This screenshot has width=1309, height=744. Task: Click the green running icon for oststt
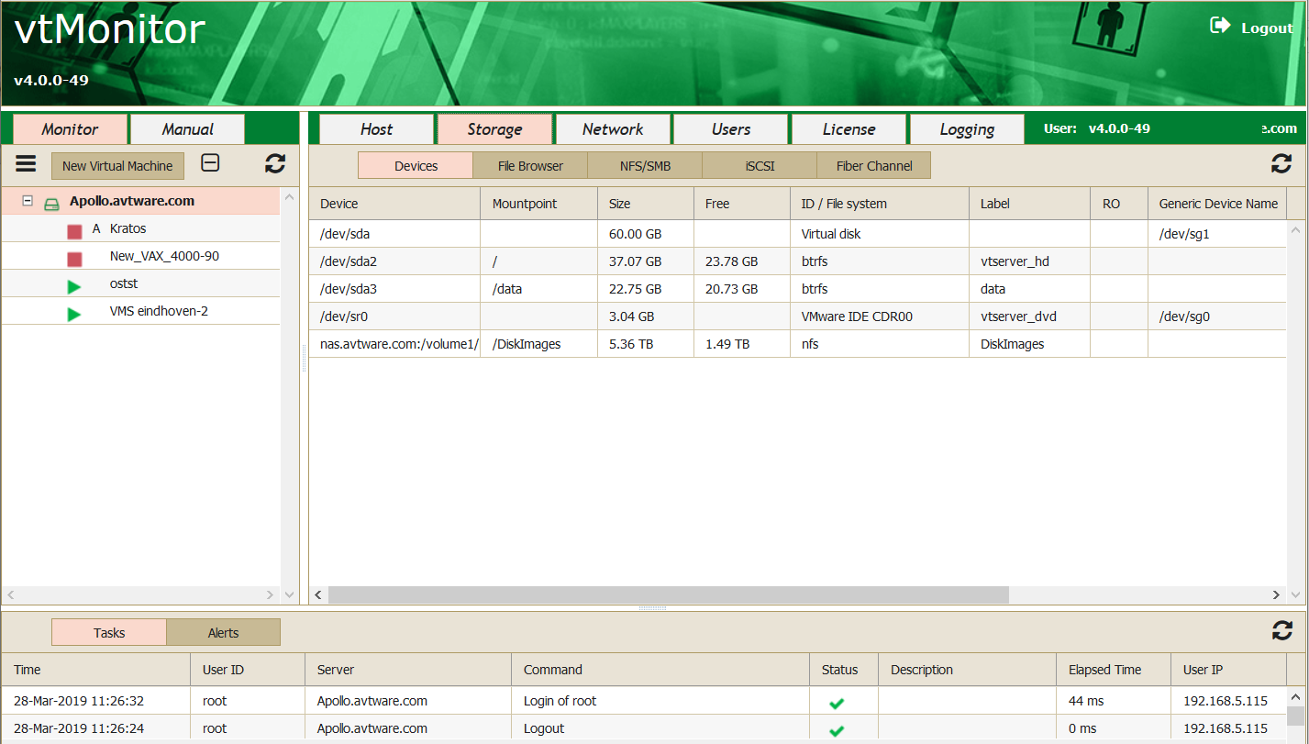click(74, 287)
